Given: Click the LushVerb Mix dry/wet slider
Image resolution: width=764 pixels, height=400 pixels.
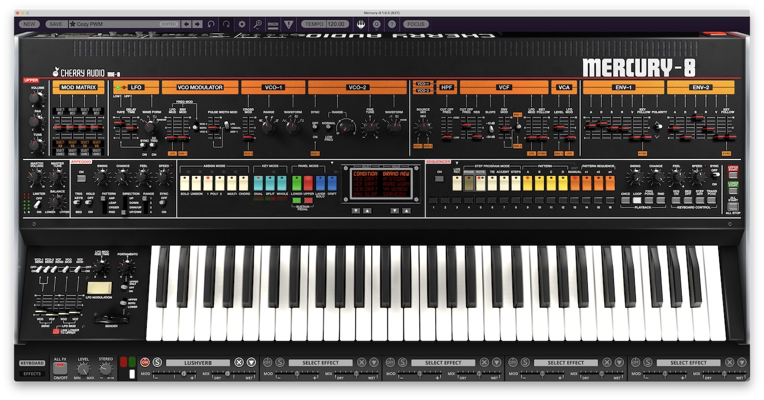Looking at the screenshot, I should point(233,374).
